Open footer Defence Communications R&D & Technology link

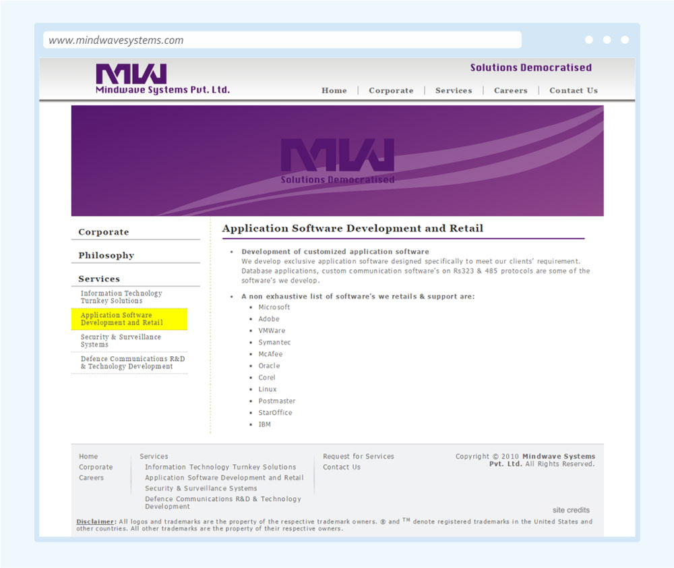click(222, 503)
